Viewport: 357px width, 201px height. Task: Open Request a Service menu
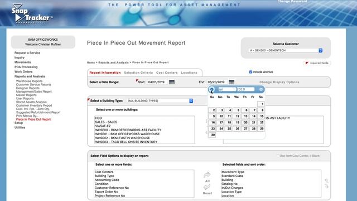click(27, 53)
